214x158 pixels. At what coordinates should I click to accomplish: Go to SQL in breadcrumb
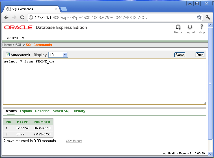tap(19, 45)
